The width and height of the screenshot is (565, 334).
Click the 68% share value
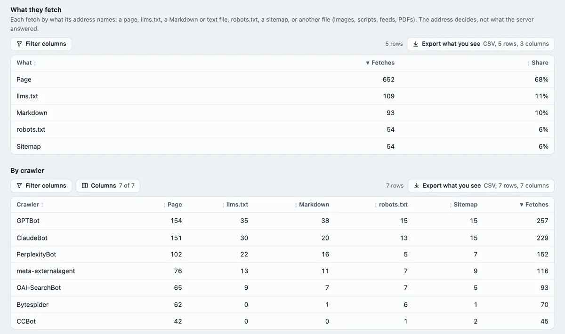coord(542,80)
